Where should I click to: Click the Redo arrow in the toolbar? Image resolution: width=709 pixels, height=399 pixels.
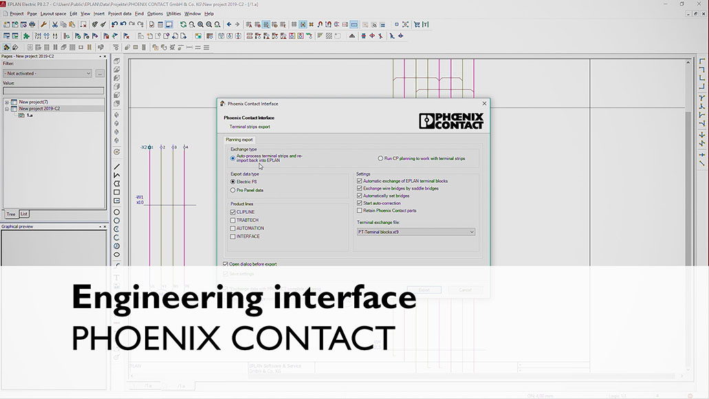tap(131, 25)
